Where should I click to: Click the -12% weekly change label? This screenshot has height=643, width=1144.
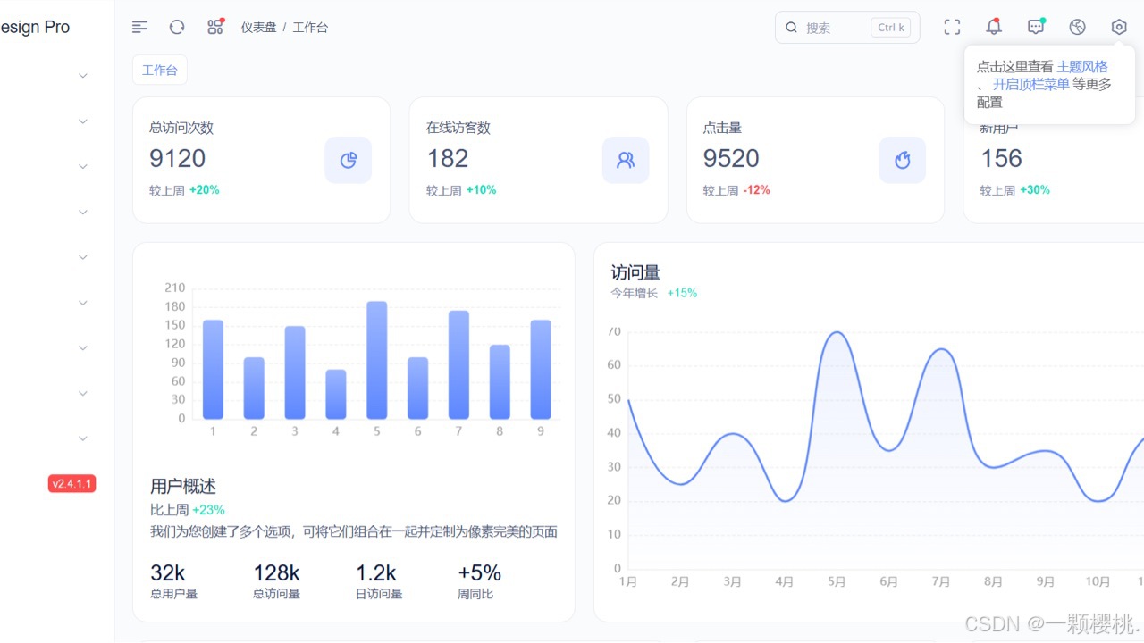[x=756, y=190]
